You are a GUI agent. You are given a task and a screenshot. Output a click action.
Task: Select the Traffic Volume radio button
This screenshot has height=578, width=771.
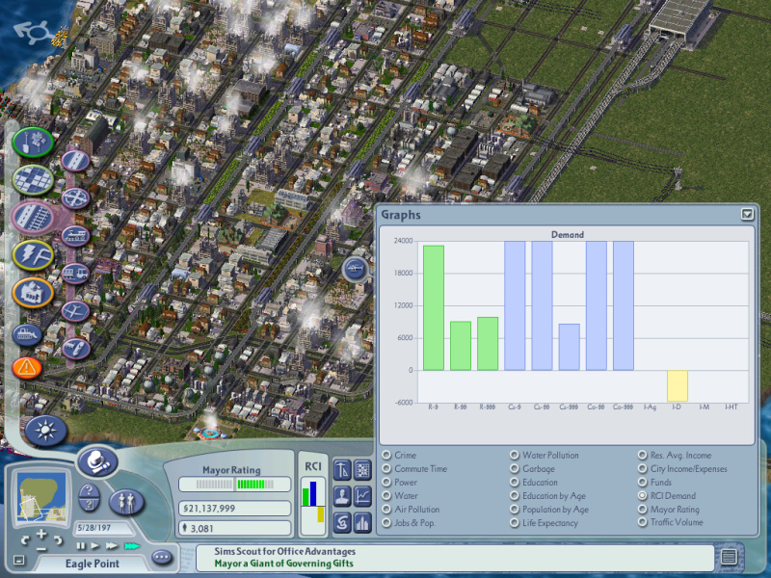click(642, 522)
